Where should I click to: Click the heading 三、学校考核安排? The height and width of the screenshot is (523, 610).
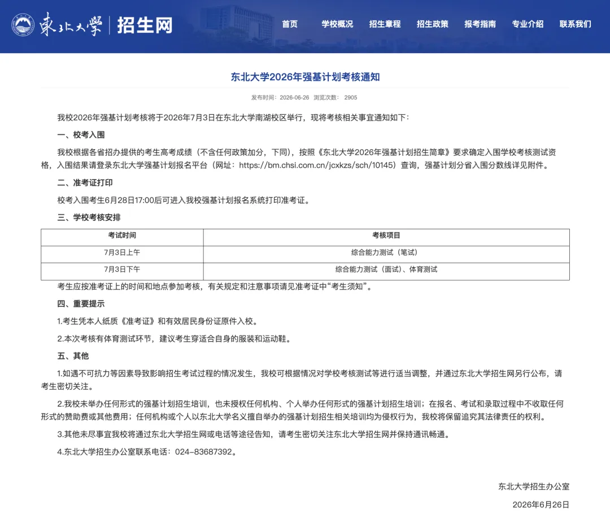89,217
